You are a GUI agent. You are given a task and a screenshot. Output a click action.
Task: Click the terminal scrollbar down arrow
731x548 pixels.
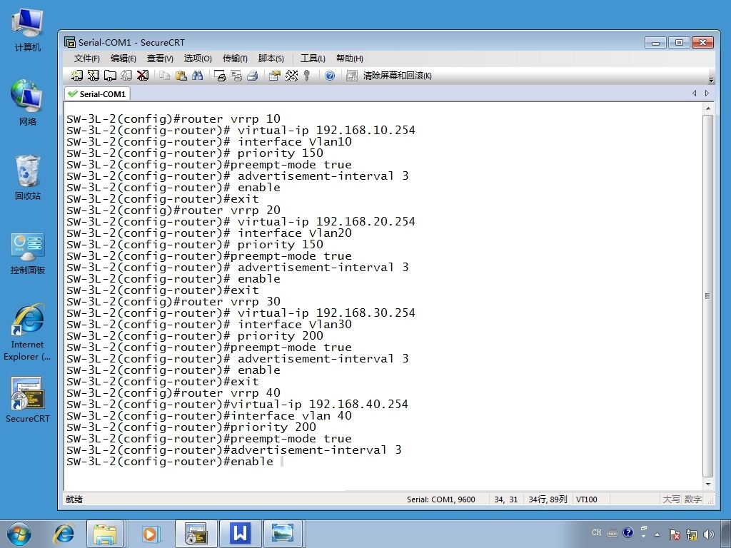(x=708, y=484)
